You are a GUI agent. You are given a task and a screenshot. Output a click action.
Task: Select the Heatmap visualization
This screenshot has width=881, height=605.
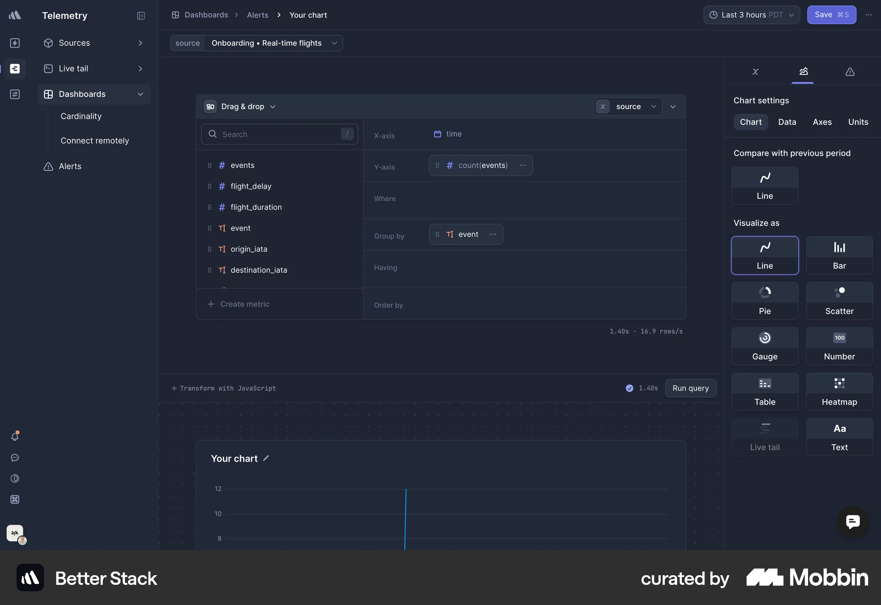pos(839,391)
